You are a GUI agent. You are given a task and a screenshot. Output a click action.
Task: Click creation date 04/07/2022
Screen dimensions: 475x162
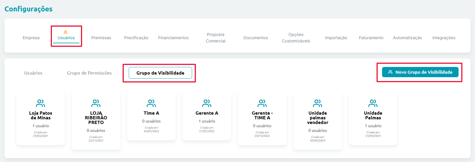[151, 131]
